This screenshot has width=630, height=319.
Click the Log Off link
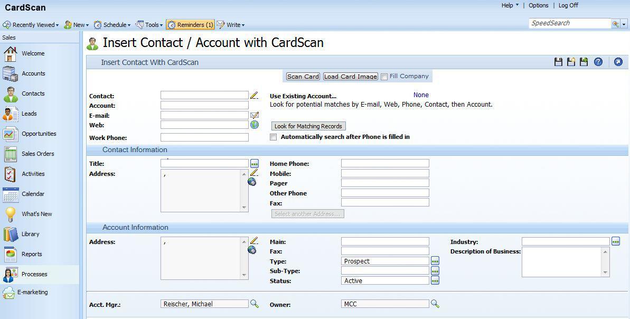568,5
